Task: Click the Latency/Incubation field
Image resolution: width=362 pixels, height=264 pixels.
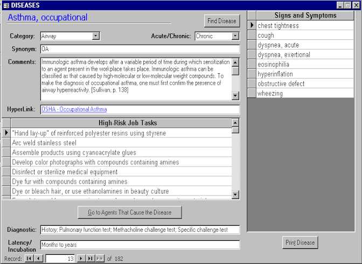Action: click(x=140, y=245)
